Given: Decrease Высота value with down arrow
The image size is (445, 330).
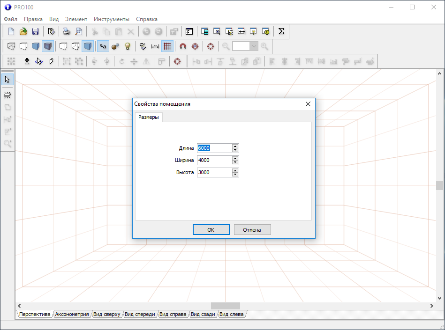Looking at the screenshot, I should tap(235, 175).
